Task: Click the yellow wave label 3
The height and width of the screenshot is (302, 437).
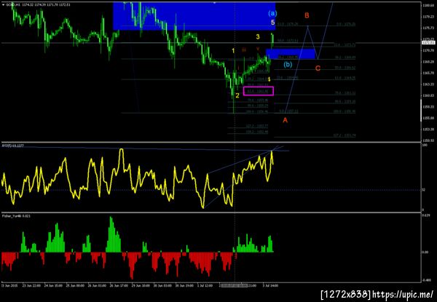Action: (258, 36)
